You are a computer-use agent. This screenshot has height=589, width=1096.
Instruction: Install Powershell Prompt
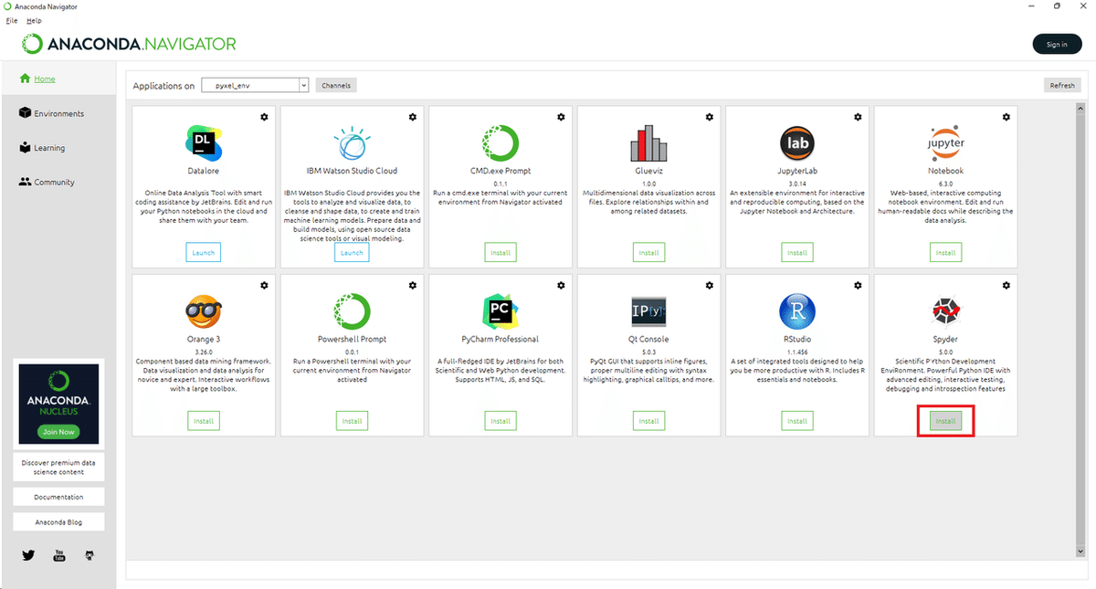(352, 421)
